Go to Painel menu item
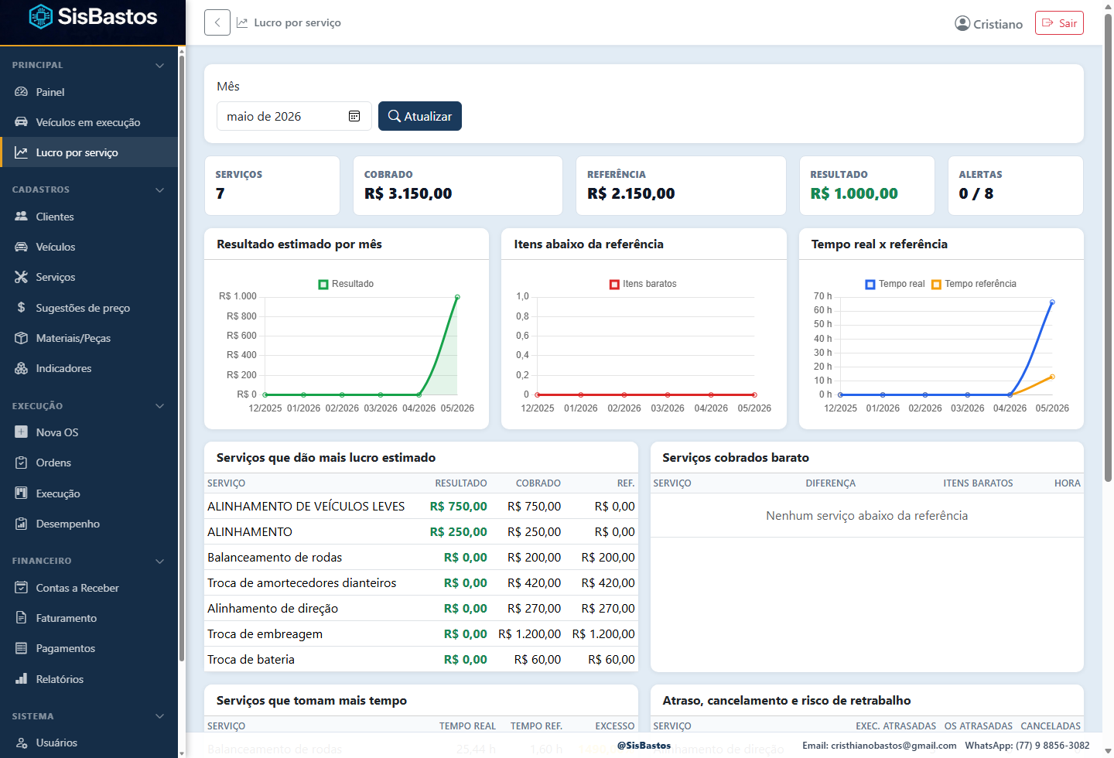 (x=89, y=92)
